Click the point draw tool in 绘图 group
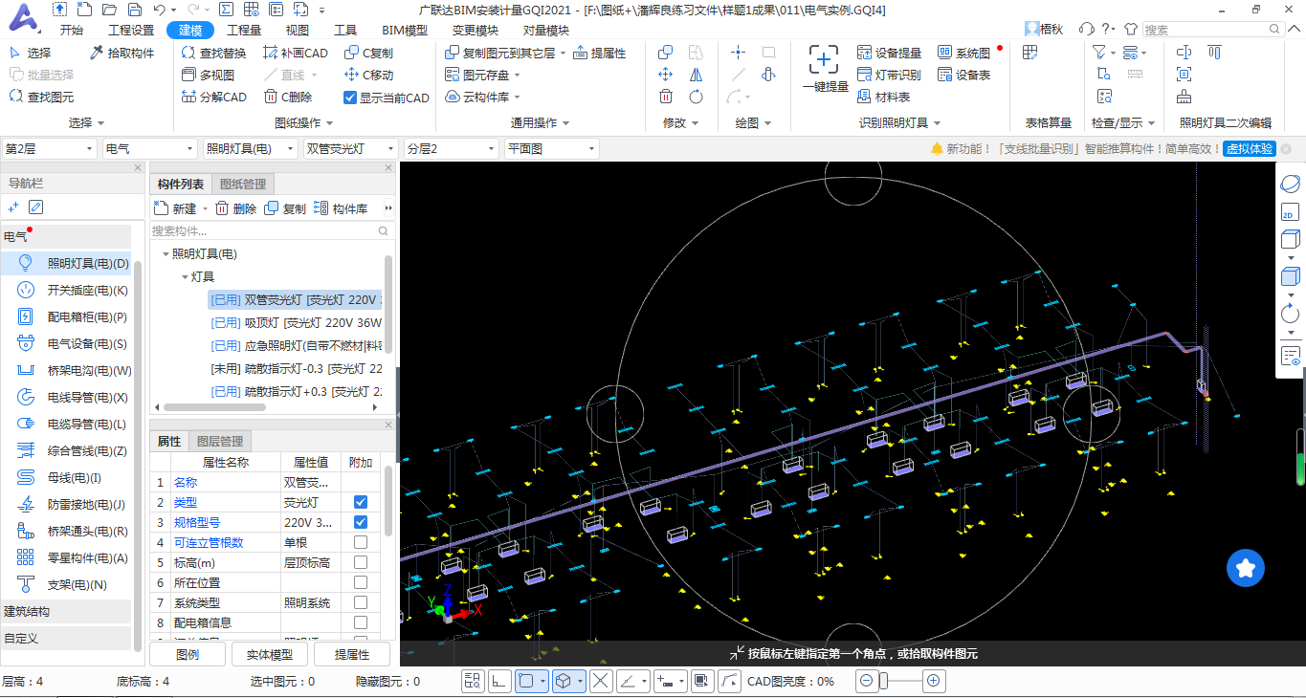The width and height of the screenshot is (1306, 698). click(739, 53)
